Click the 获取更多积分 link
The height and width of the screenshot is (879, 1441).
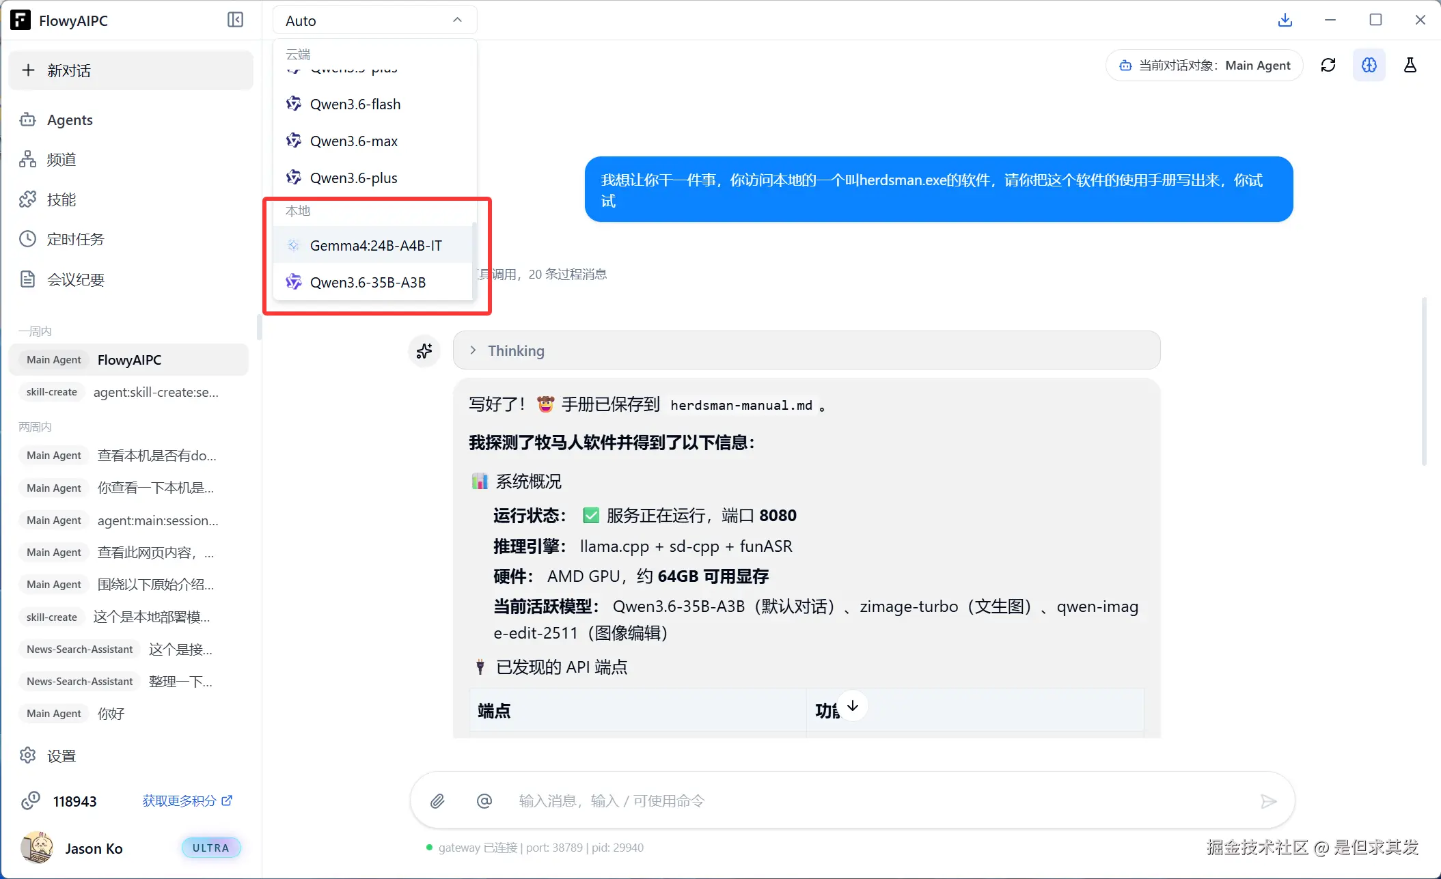187,800
